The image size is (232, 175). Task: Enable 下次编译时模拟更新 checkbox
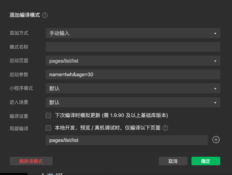coord(48,115)
